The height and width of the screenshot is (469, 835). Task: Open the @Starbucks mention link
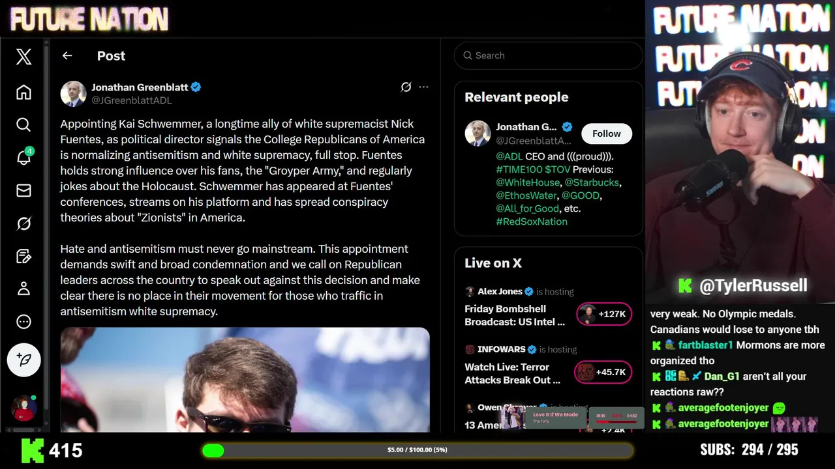pos(592,182)
